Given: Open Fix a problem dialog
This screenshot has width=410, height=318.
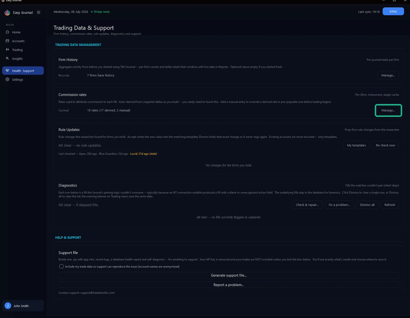Looking at the screenshot, I should click(339, 205).
